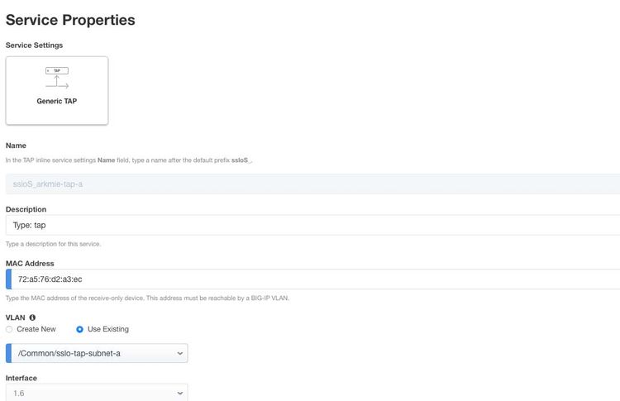This screenshot has height=401, width=620.
Task: Click the Use Existing label text
Action: coord(107,329)
